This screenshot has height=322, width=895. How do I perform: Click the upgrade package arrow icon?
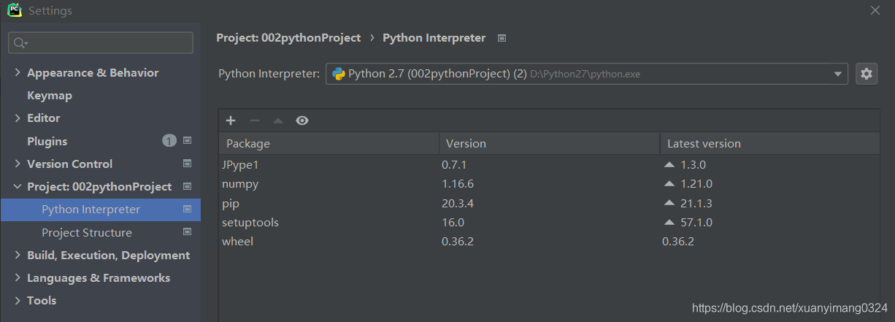tap(277, 120)
